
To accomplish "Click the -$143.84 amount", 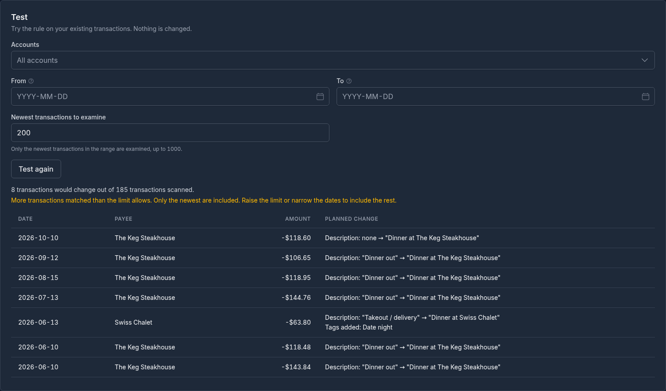I will [296, 367].
